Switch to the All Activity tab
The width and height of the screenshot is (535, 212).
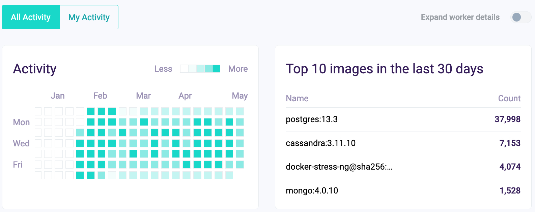[x=31, y=17]
